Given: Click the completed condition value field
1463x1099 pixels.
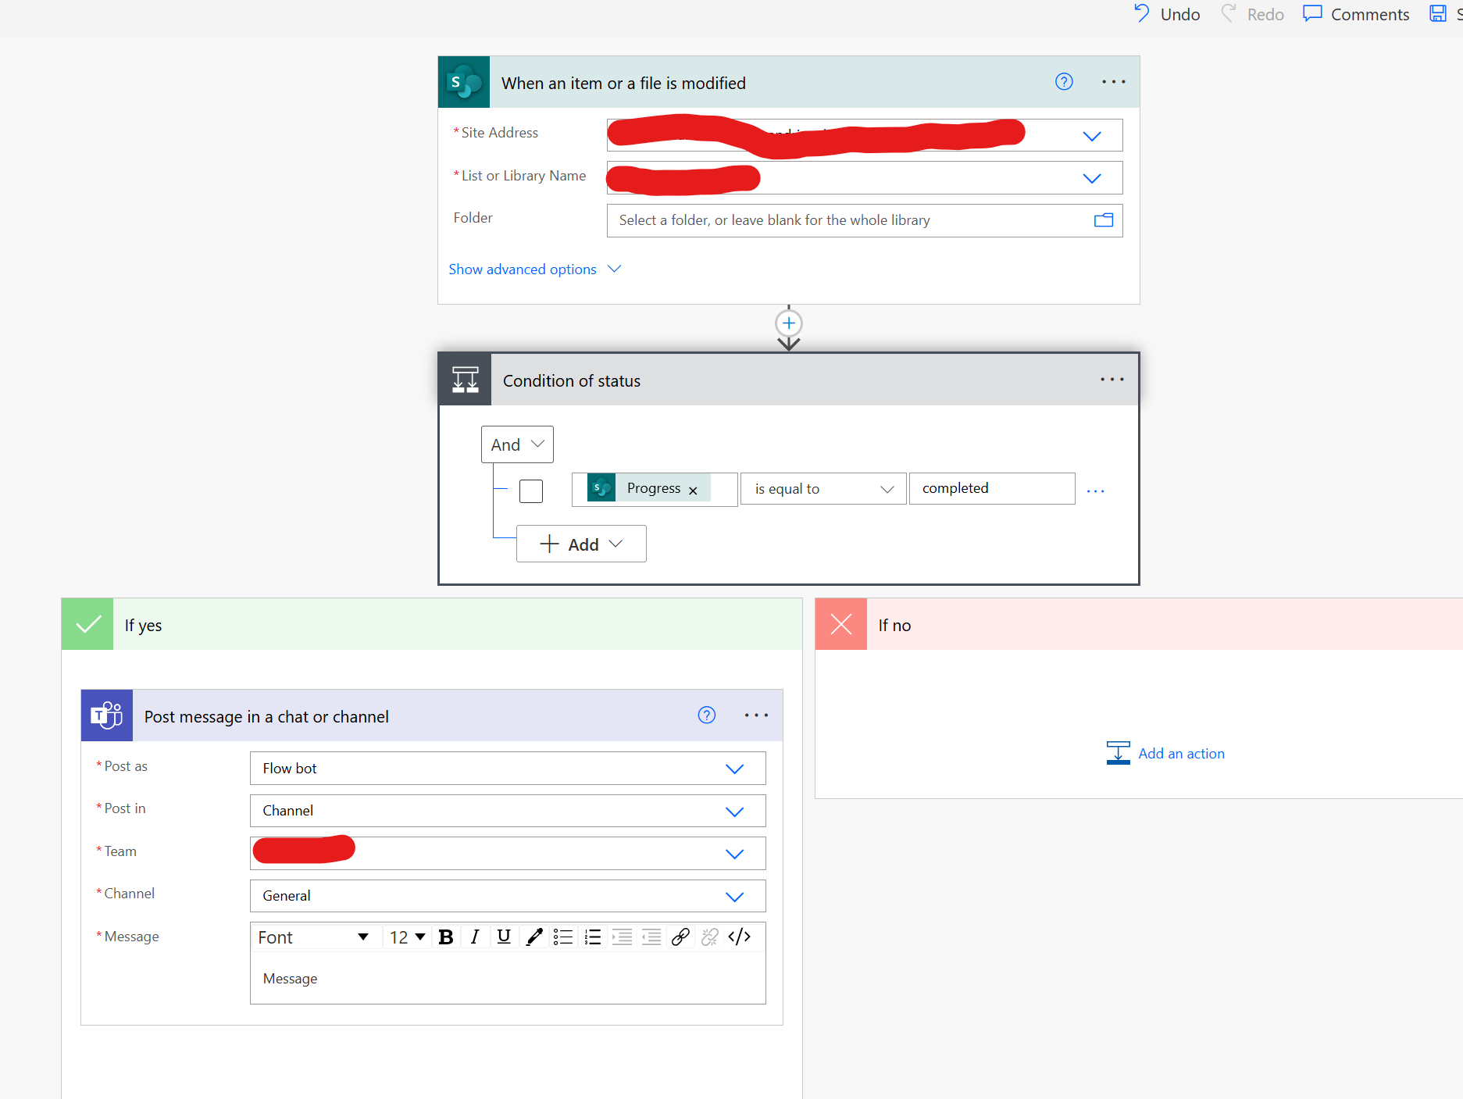Looking at the screenshot, I should tap(991, 488).
